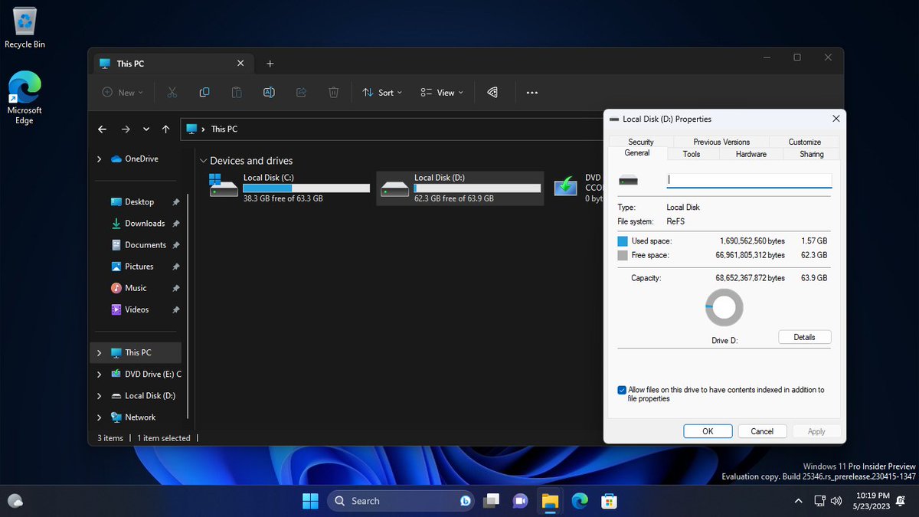Click the Paste clipboard icon in toolbar
Image resolution: width=919 pixels, height=517 pixels.
point(237,93)
